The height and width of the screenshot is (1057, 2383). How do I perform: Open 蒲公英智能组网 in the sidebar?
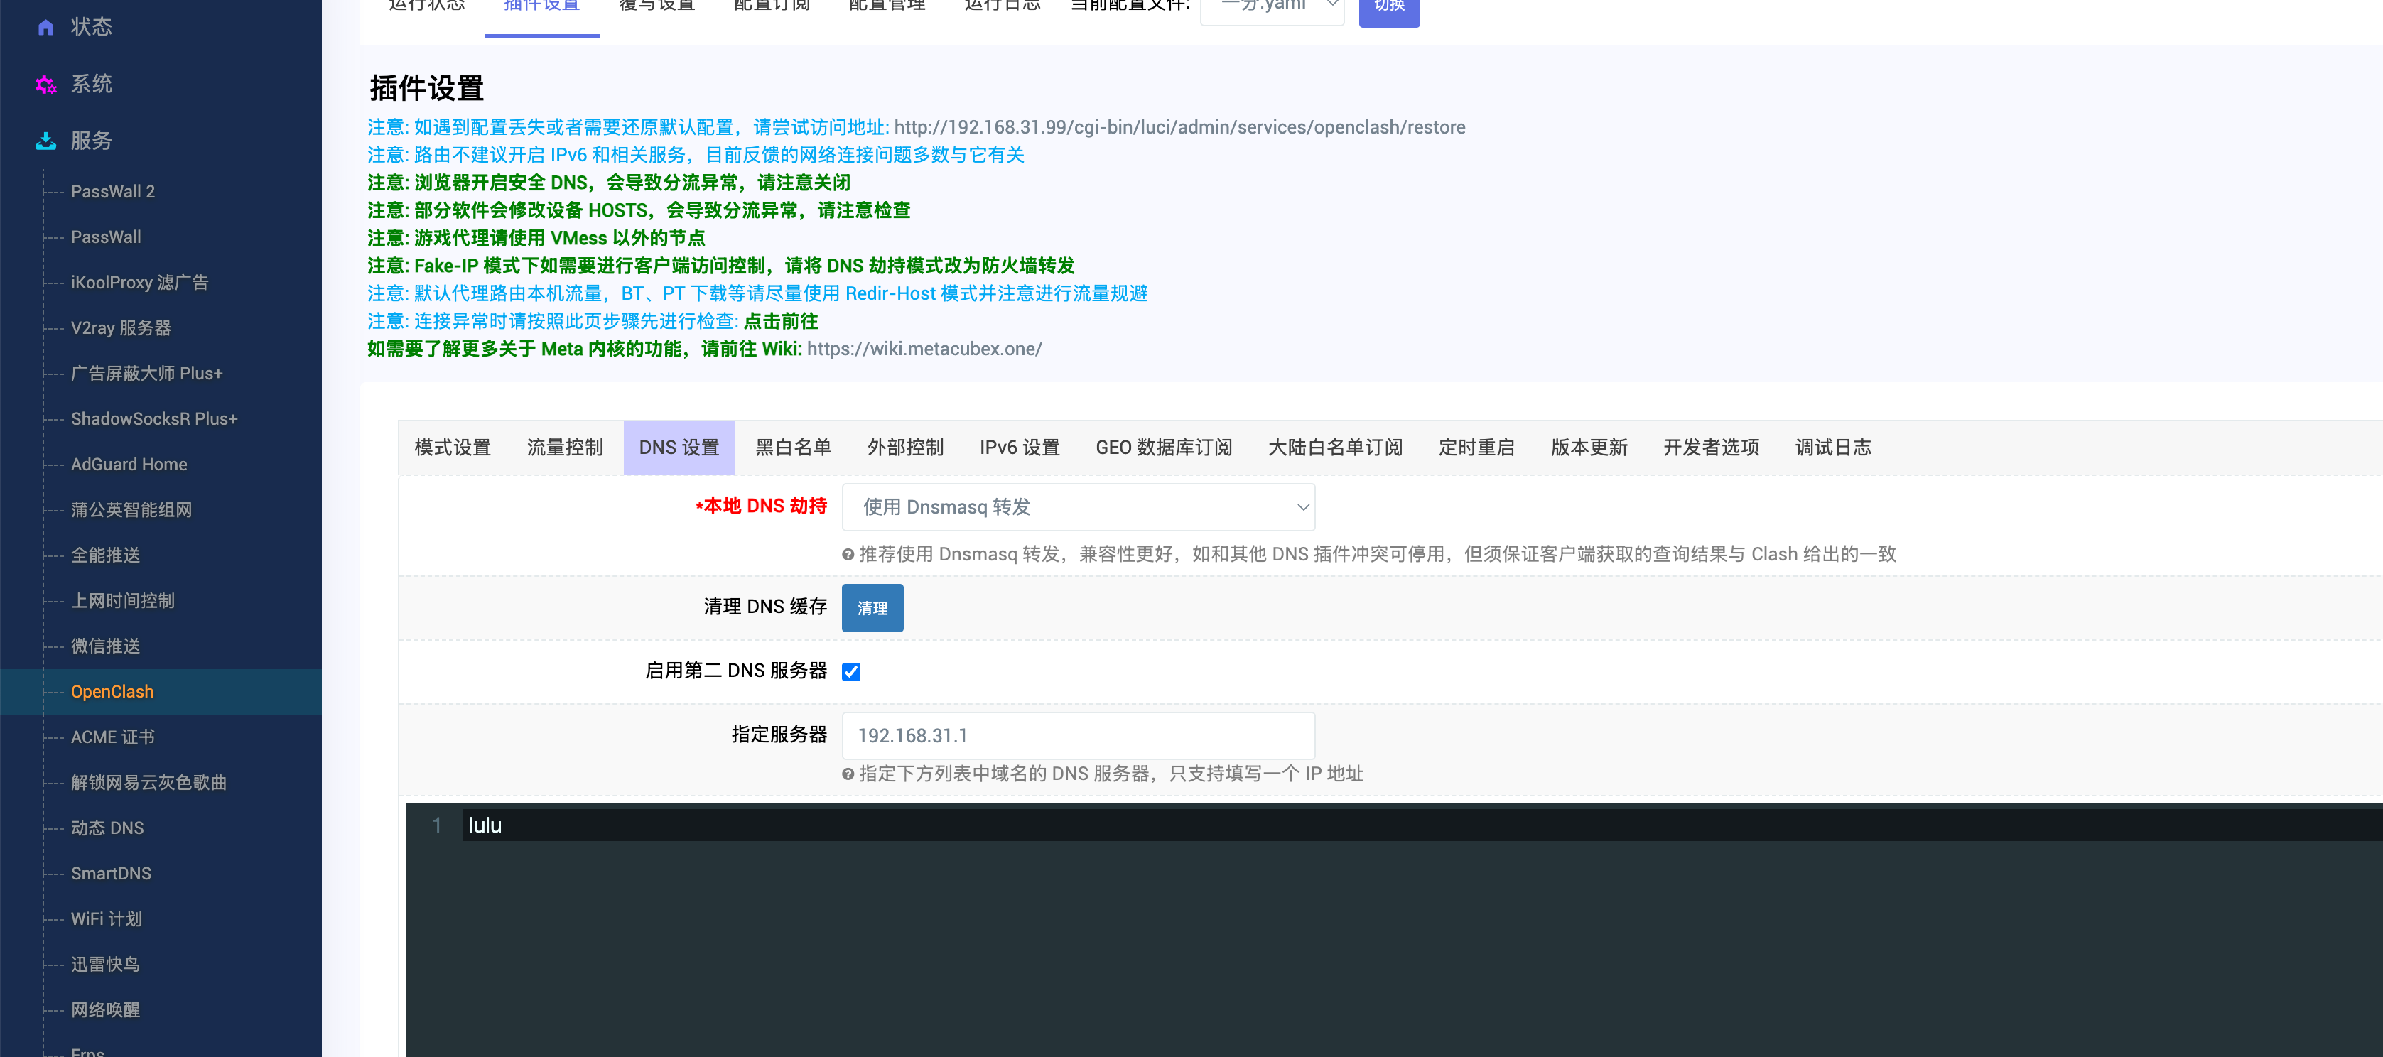click(x=131, y=509)
